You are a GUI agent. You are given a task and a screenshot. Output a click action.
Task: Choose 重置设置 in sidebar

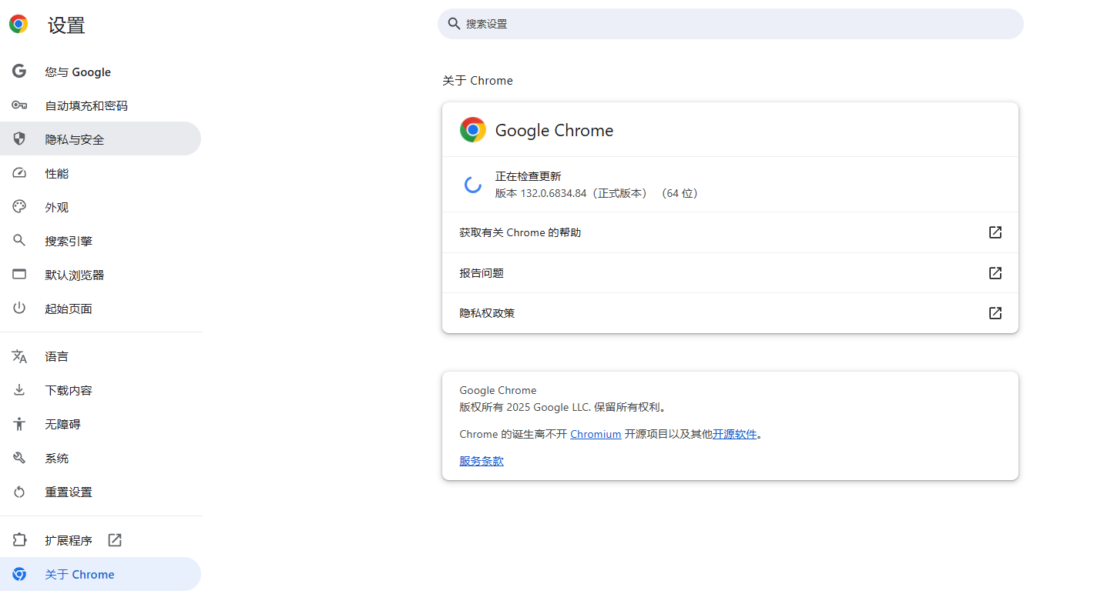(100, 492)
